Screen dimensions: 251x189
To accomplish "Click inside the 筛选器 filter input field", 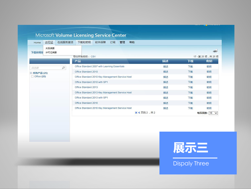I will pyautogui.click(x=46, y=68).
